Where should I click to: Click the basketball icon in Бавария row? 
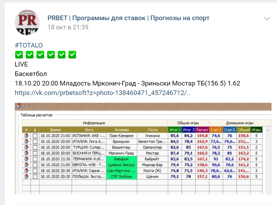[26, 159]
